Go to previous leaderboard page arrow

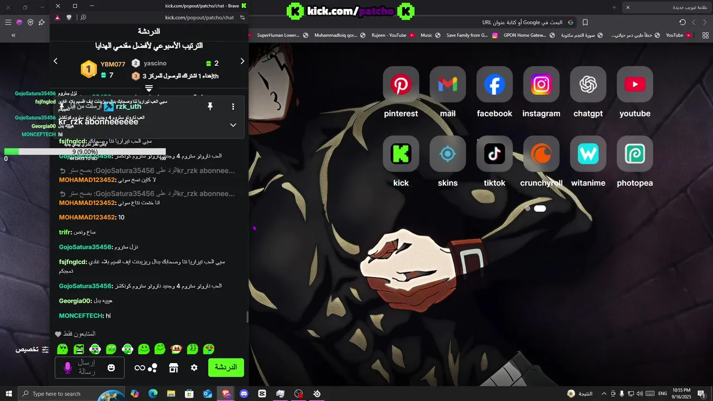point(55,61)
